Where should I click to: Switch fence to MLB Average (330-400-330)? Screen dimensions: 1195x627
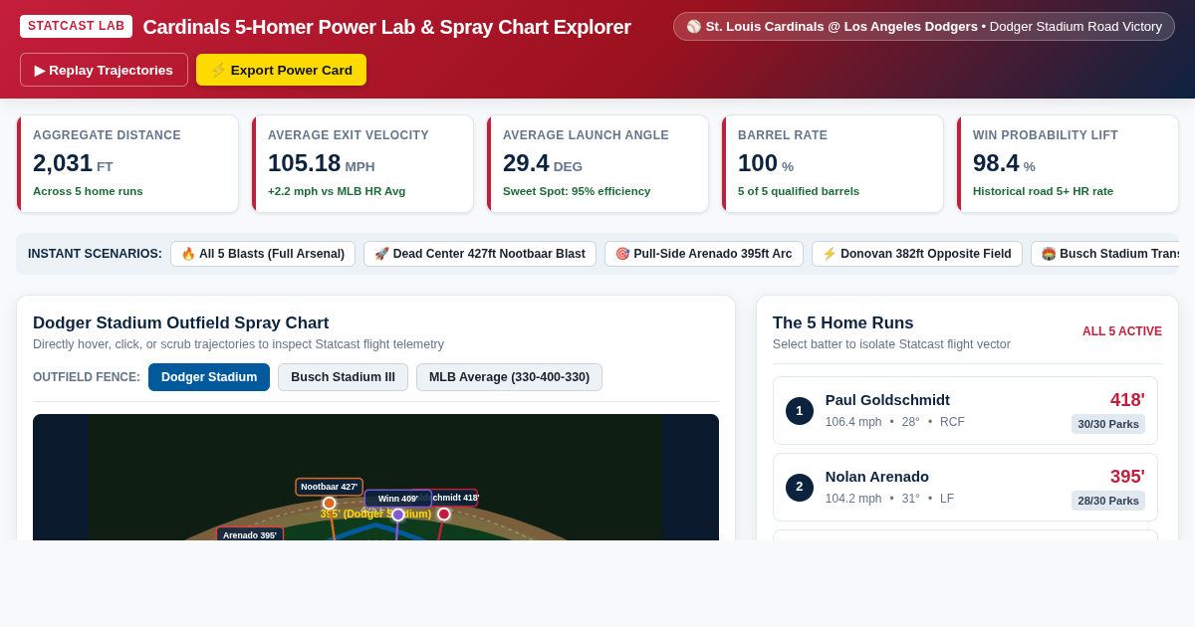tap(509, 377)
